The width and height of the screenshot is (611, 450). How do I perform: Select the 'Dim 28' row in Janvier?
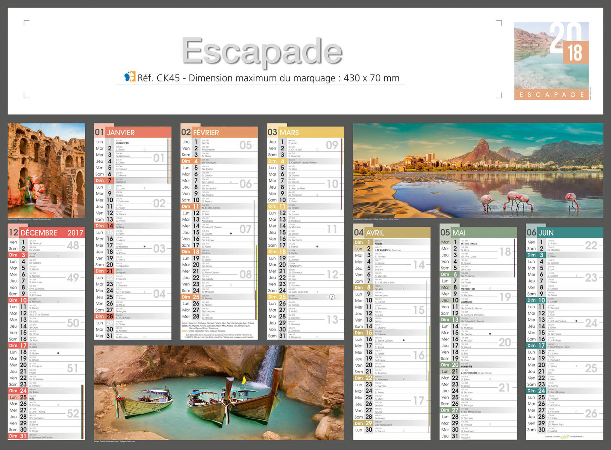[x=133, y=316]
